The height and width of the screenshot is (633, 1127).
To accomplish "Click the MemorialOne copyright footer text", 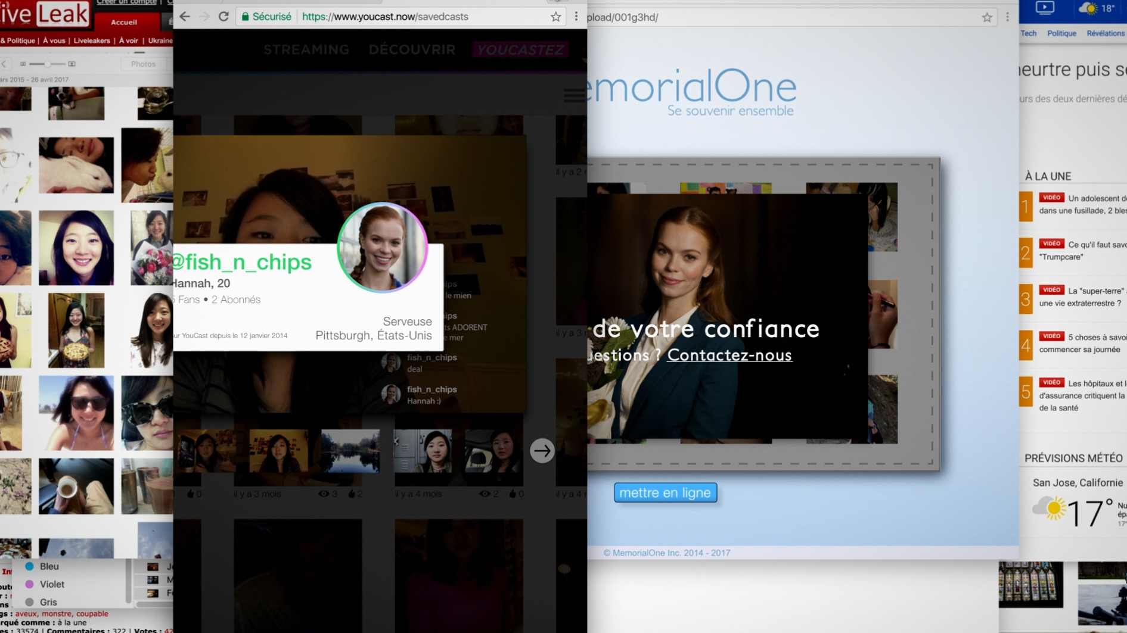I will [x=667, y=553].
